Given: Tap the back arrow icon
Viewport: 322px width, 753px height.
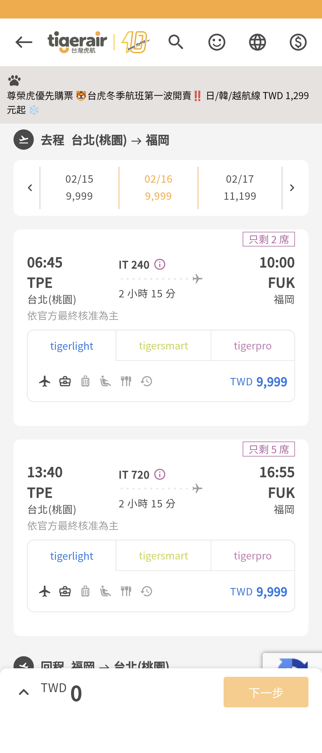Looking at the screenshot, I should 24,42.
